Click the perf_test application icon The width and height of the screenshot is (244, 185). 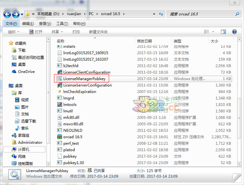pyautogui.click(x=60, y=143)
